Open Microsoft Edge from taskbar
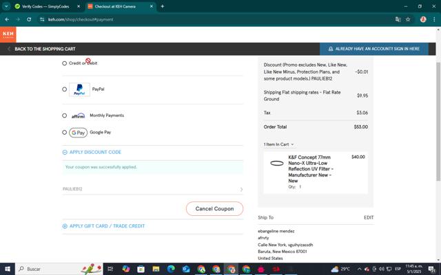Image resolution: width=441 pixels, height=275 pixels. pos(171,269)
